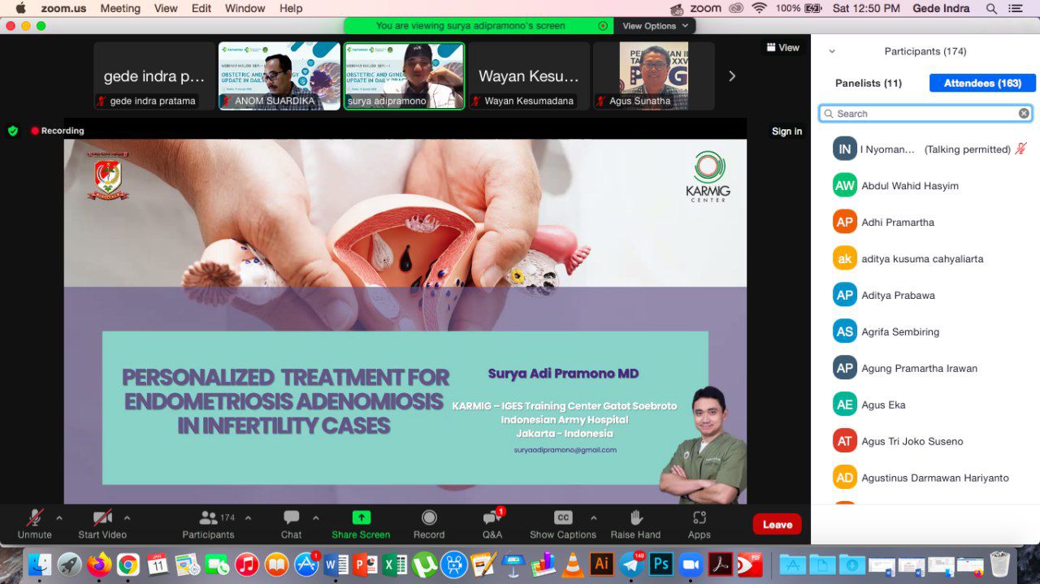The height and width of the screenshot is (584, 1040).
Task: Click the Raise Hand icon
Action: (x=635, y=517)
